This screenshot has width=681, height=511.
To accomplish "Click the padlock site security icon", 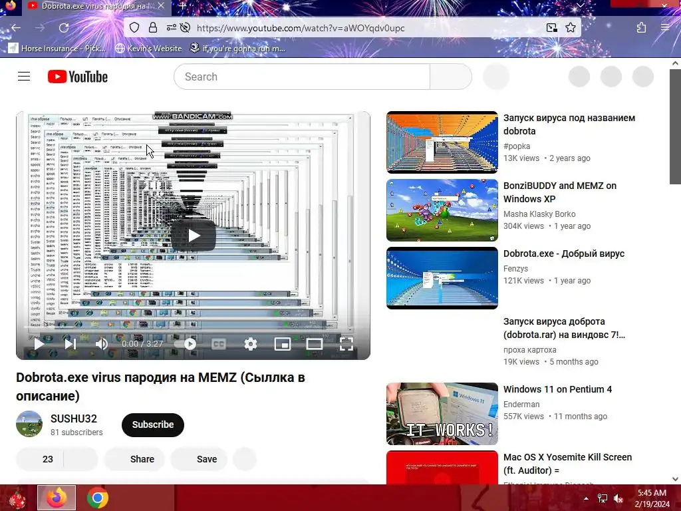I will pyautogui.click(x=152, y=28).
